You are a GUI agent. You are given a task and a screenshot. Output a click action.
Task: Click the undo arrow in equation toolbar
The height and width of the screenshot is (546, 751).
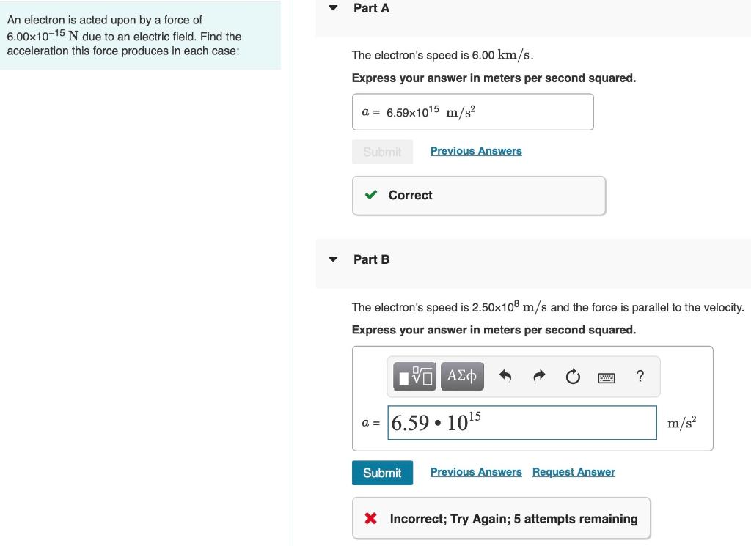504,376
